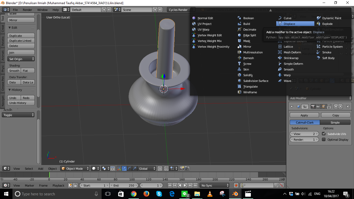The height and width of the screenshot is (199, 354).
Task: Click the Dynamic Paint modifier icon
Action: tap(318, 18)
